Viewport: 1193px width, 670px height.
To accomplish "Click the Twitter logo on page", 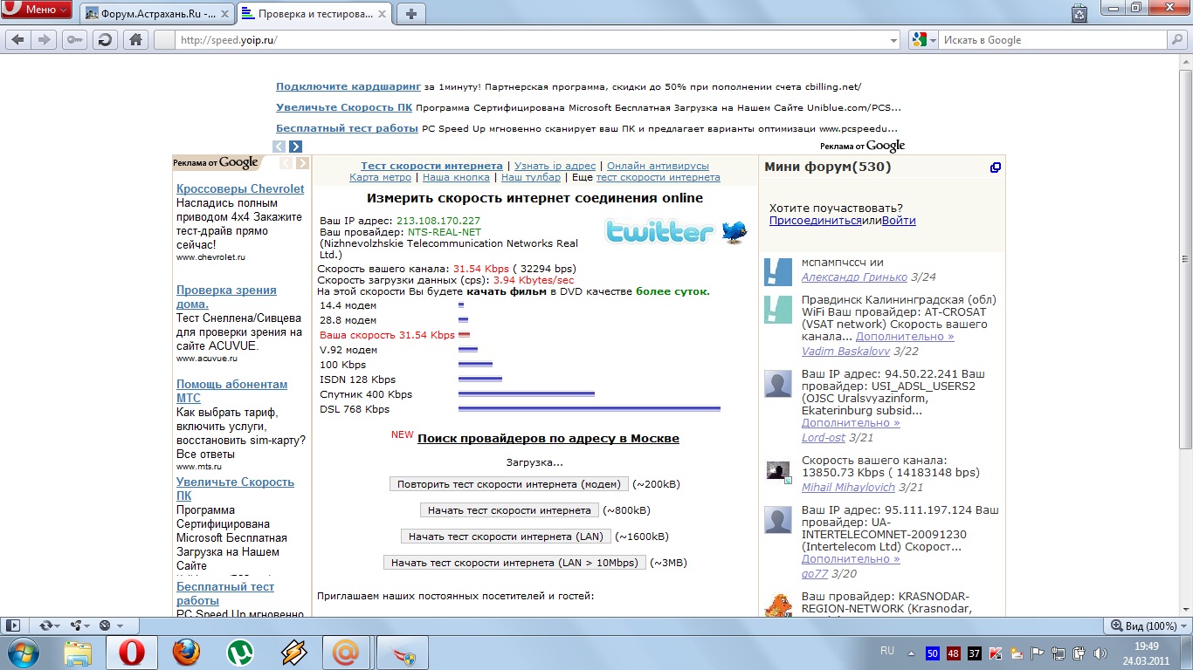I will click(x=677, y=231).
